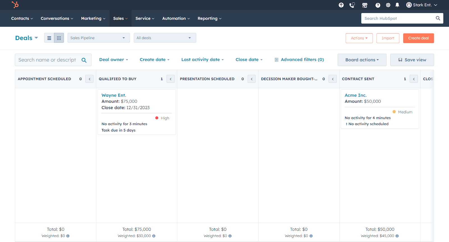The image size is (449, 242).
Task: Open the settings gear icon
Action: tap(388, 5)
